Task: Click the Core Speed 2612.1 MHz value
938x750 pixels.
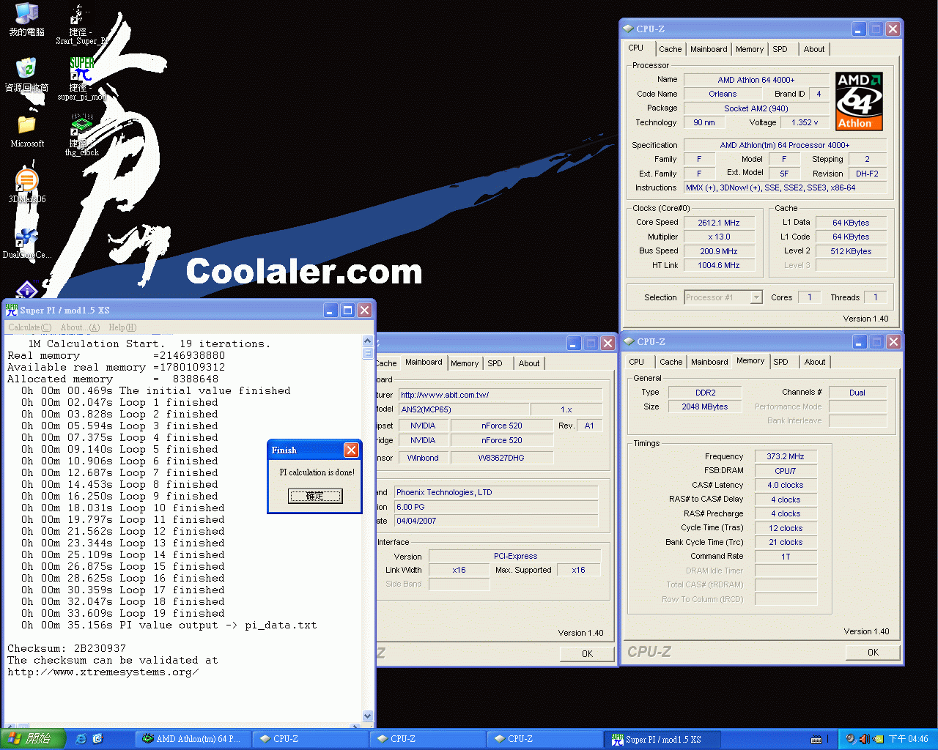Action: click(719, 223)
